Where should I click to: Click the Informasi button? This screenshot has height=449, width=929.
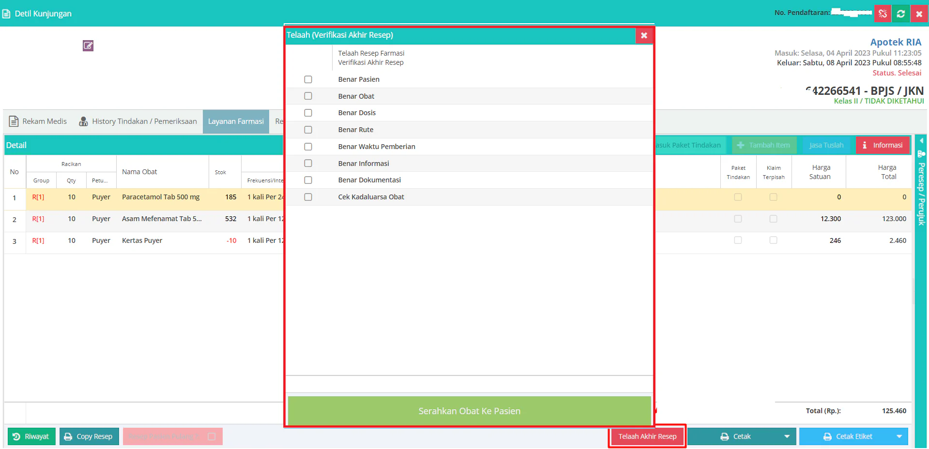tap(883, 145)
